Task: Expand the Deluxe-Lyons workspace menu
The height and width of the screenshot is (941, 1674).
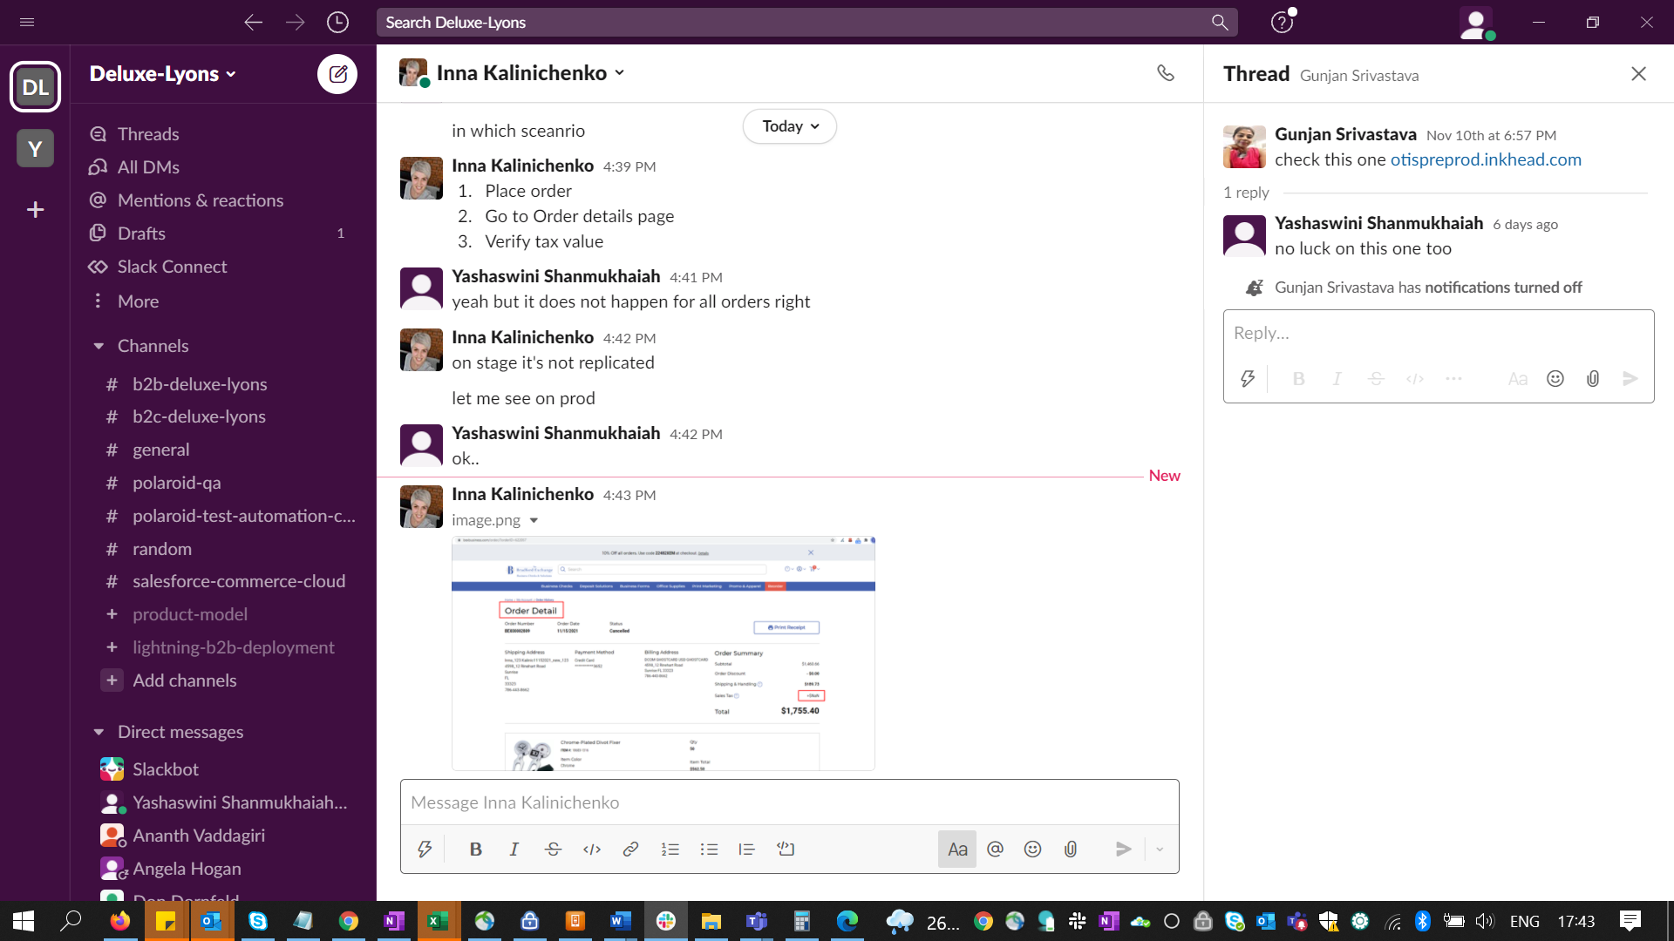Action: click(162, 74)
